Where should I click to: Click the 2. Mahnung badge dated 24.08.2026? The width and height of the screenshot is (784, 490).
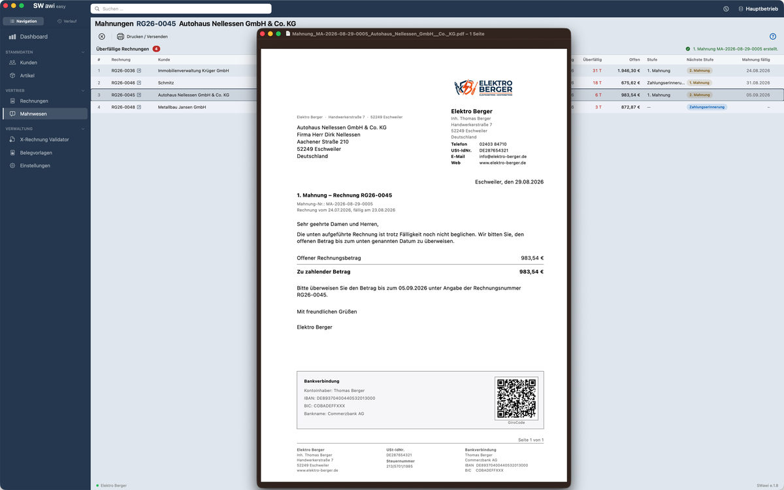(699, 71)
